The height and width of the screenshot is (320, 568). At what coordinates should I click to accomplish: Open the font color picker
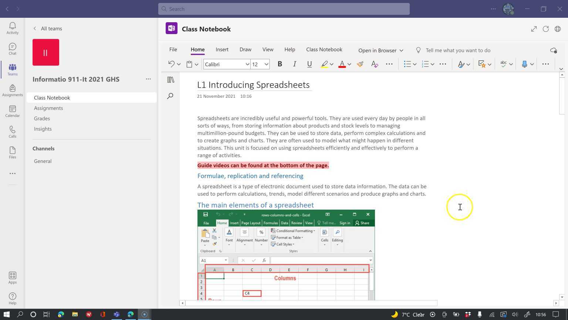(x=342, y=64)
